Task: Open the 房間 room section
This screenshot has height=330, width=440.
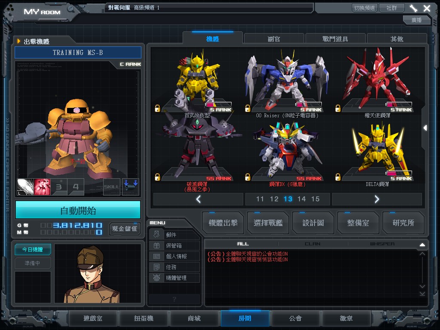Action: tap(245, 318)
